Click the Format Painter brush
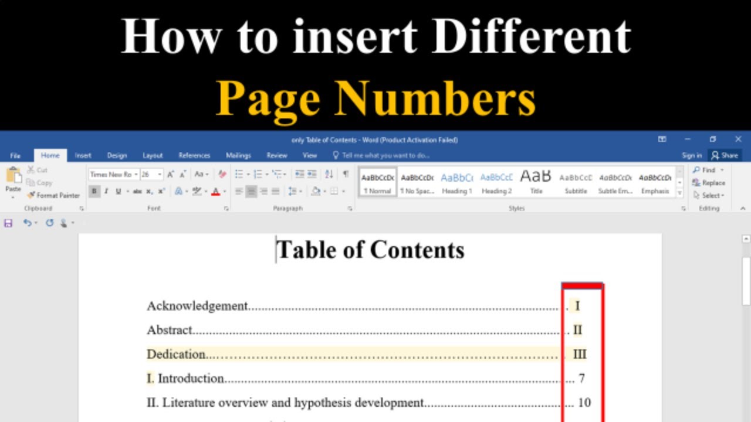This screenshot has height=422, width=751. [x=31, y=195]
